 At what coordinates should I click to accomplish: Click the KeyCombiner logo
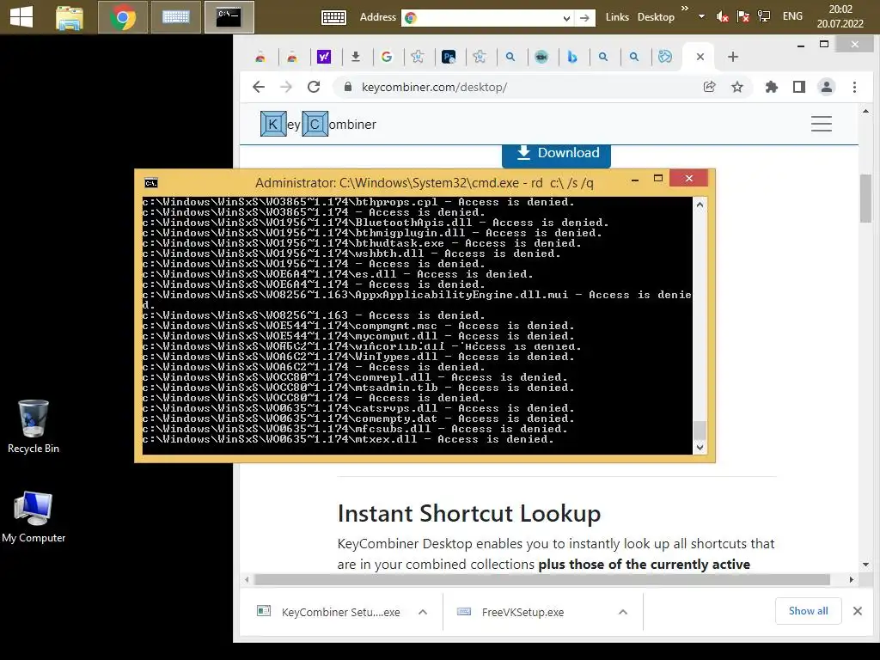click(x=318, y=124)
